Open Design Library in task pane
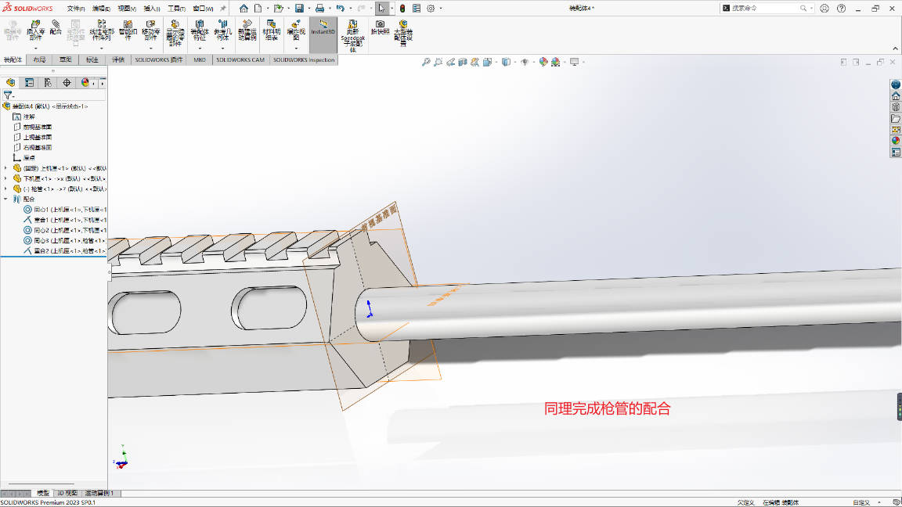This screenshot has width=902, height=507. pyautogui.click(x=896, y=107)
